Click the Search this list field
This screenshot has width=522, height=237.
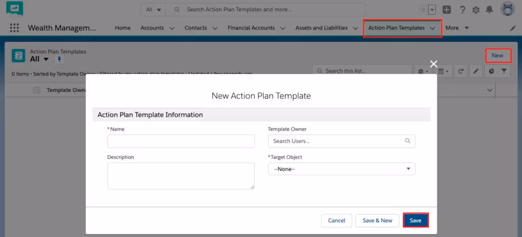click(x=362, y=71)
